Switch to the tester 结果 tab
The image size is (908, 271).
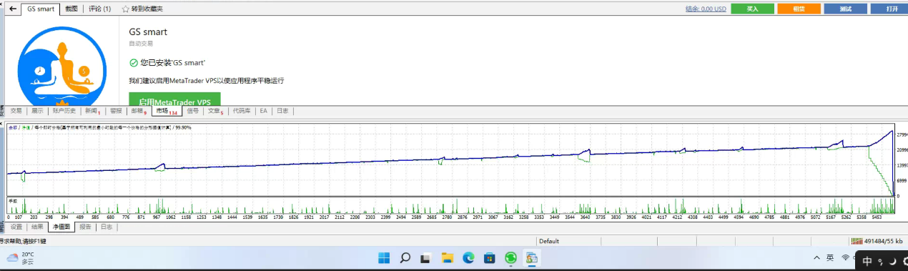(37, 227)
